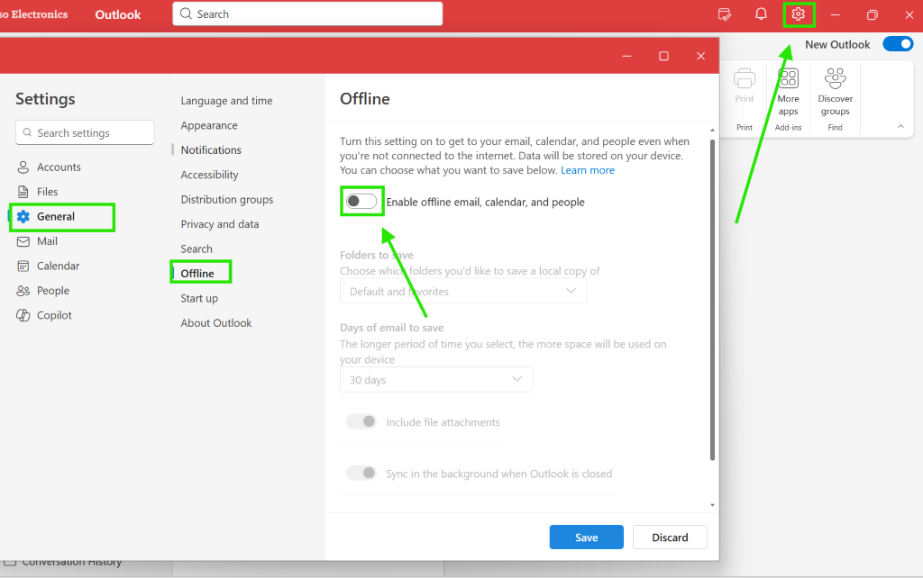Click the Discard button
The height and width of the screenshot is (578, 923).
(x=670, y=537)
